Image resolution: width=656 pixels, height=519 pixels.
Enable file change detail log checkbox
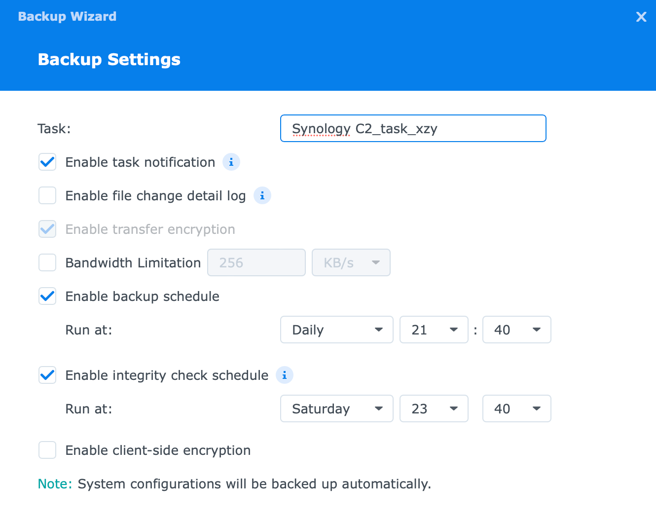[x=47, y=195]
